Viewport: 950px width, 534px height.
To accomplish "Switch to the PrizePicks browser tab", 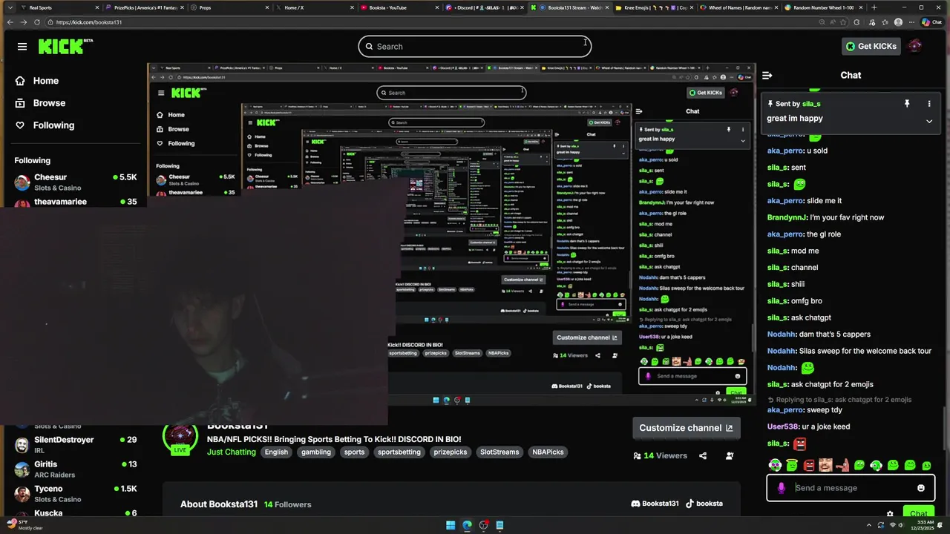I will [x=145, y=7].
